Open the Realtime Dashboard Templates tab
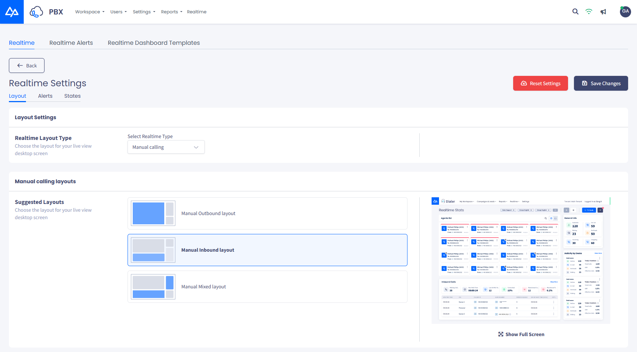This screenshot has width=637, height=352. pyautogui.click(x=154, y=43)
